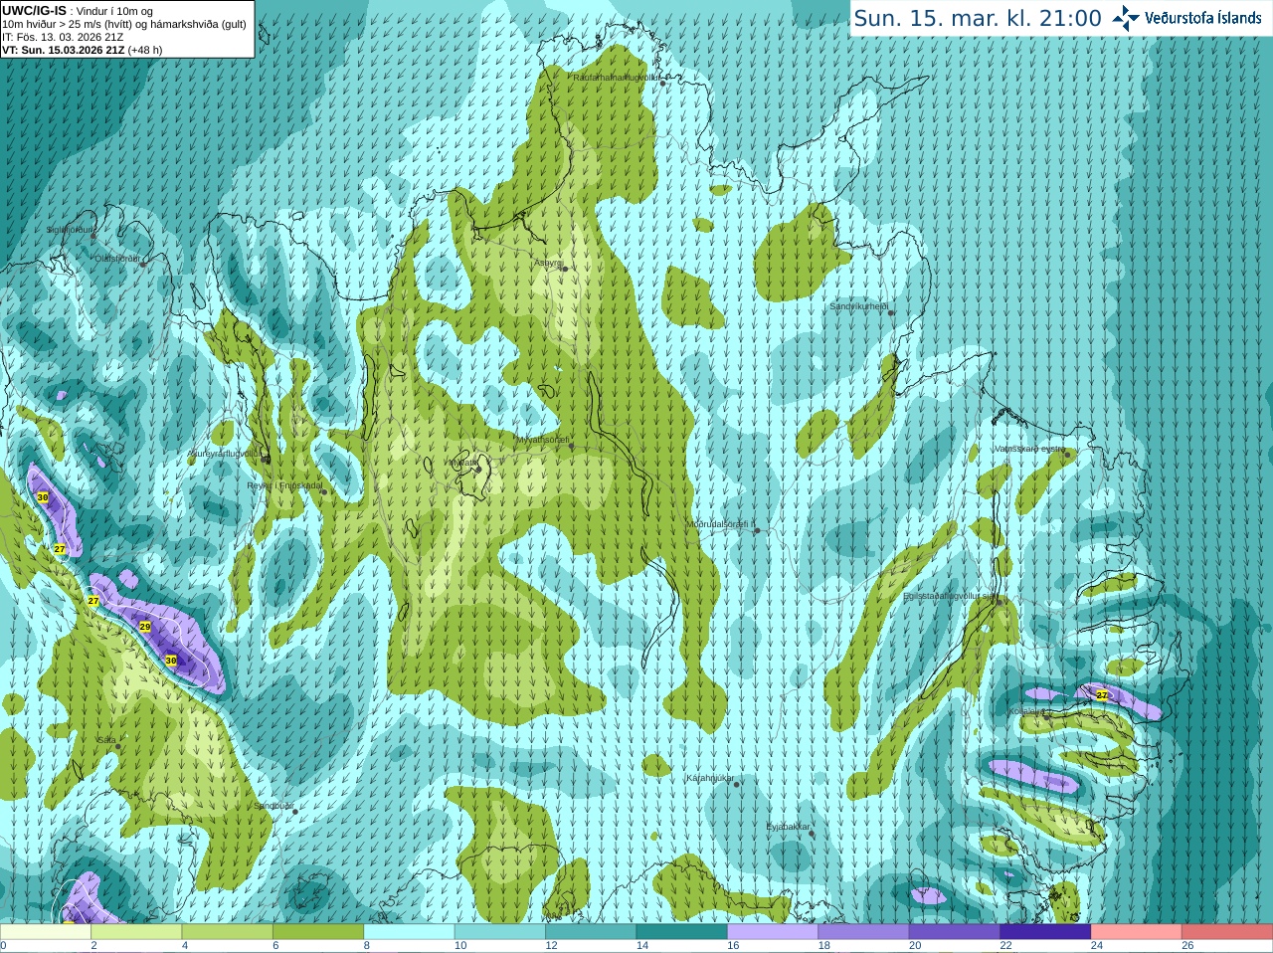Pick the 2–4 m/s legend color swatch
Image resolution: width=1273 pixels, height=953 pixels.
point(136,932)
